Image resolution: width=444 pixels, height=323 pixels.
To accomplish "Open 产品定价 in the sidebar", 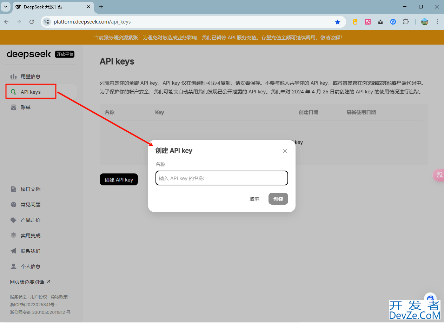I will [x=41, y=220].
